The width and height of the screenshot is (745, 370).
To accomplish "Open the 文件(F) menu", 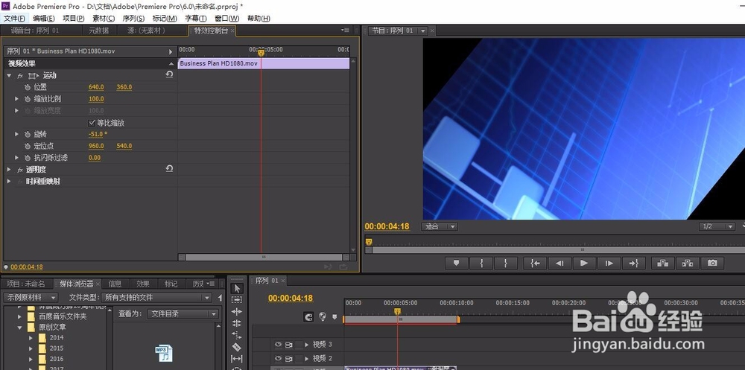I will tap(14, 19).
